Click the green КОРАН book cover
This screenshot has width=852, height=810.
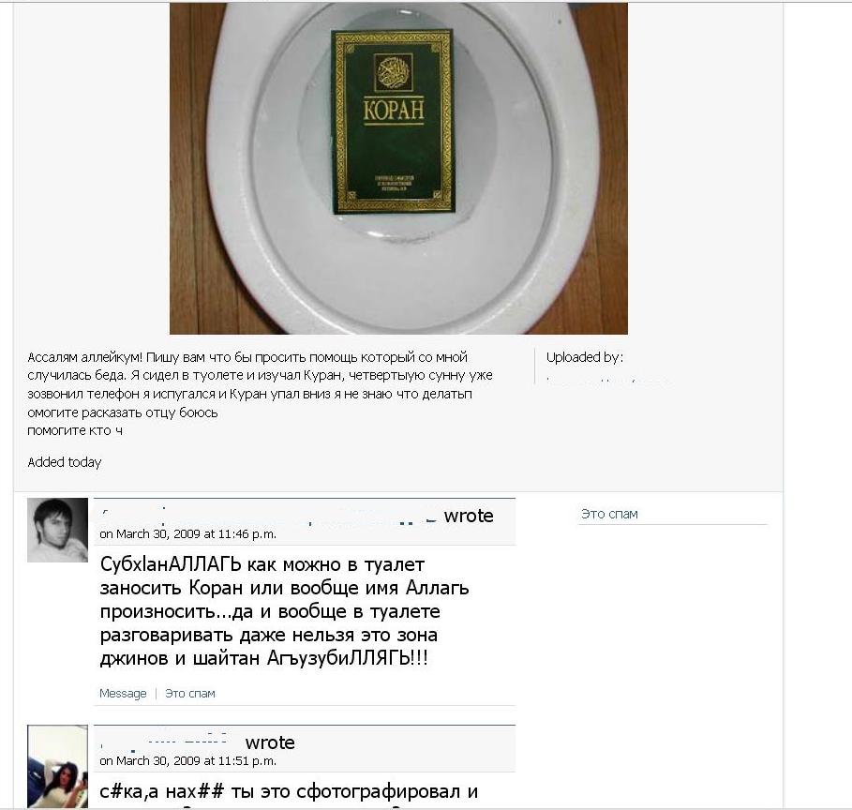tap(392, 121)
